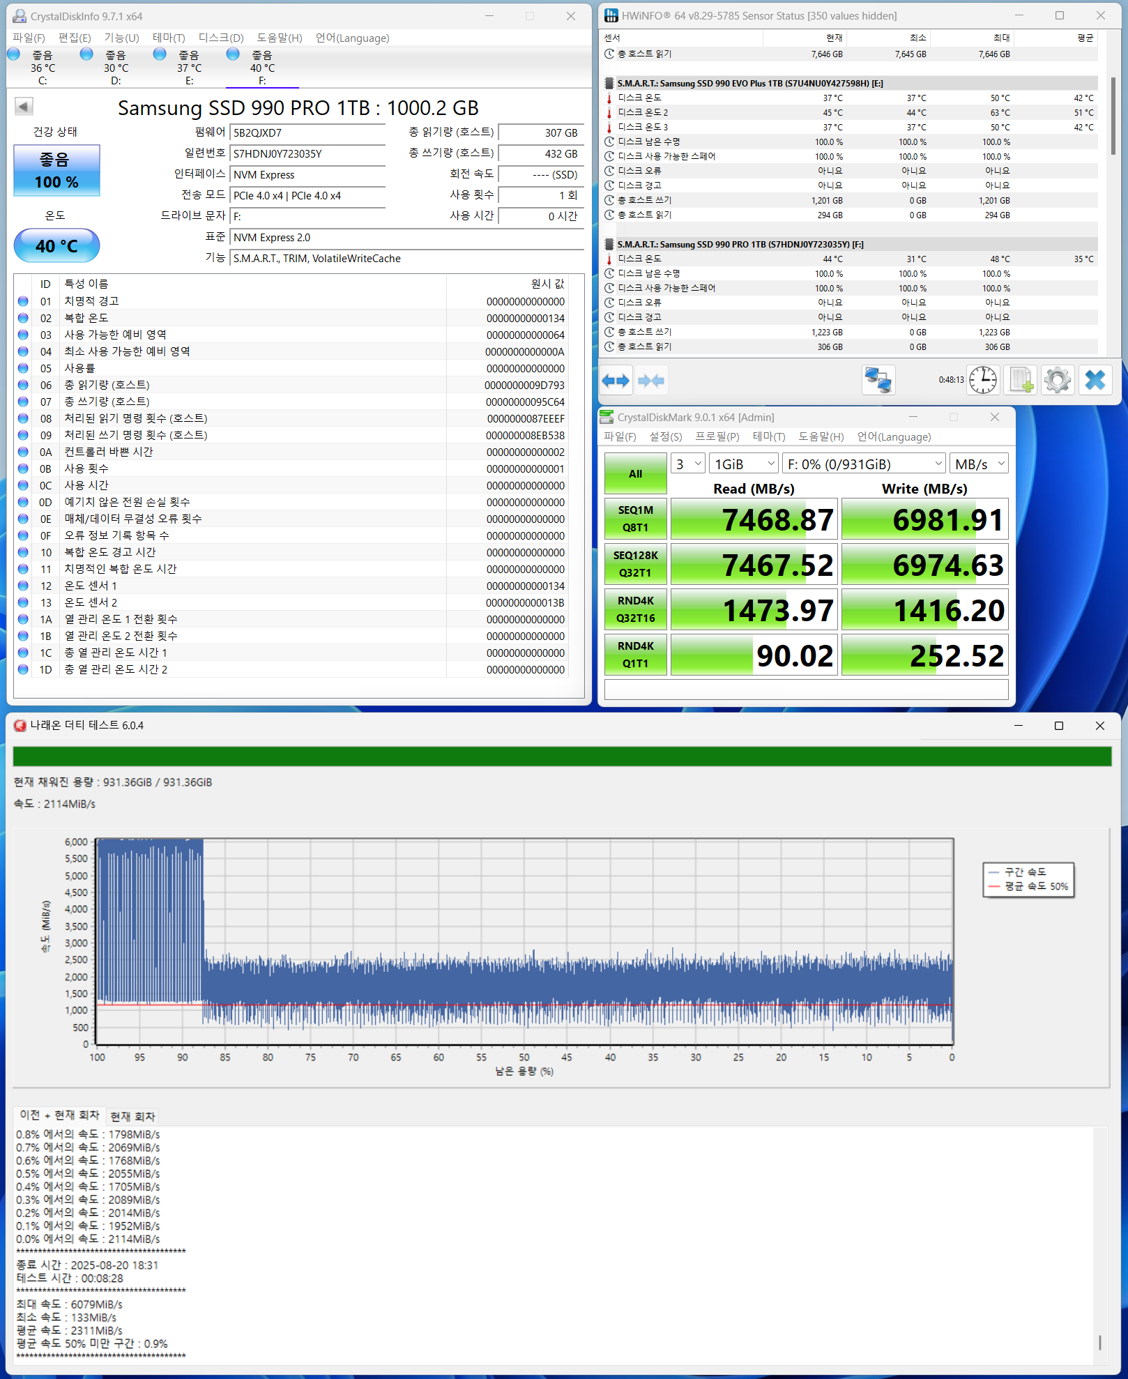Click the previous disk arrow in CrystalDiskInfo

coord(24,107)
